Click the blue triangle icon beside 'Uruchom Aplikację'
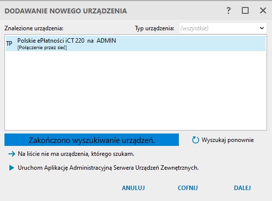Viewport: 272px width, 201px height. tap(11, 168)
